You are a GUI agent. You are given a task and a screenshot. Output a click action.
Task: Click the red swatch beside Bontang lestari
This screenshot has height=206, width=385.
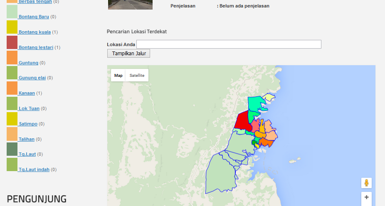pos(12,42)
